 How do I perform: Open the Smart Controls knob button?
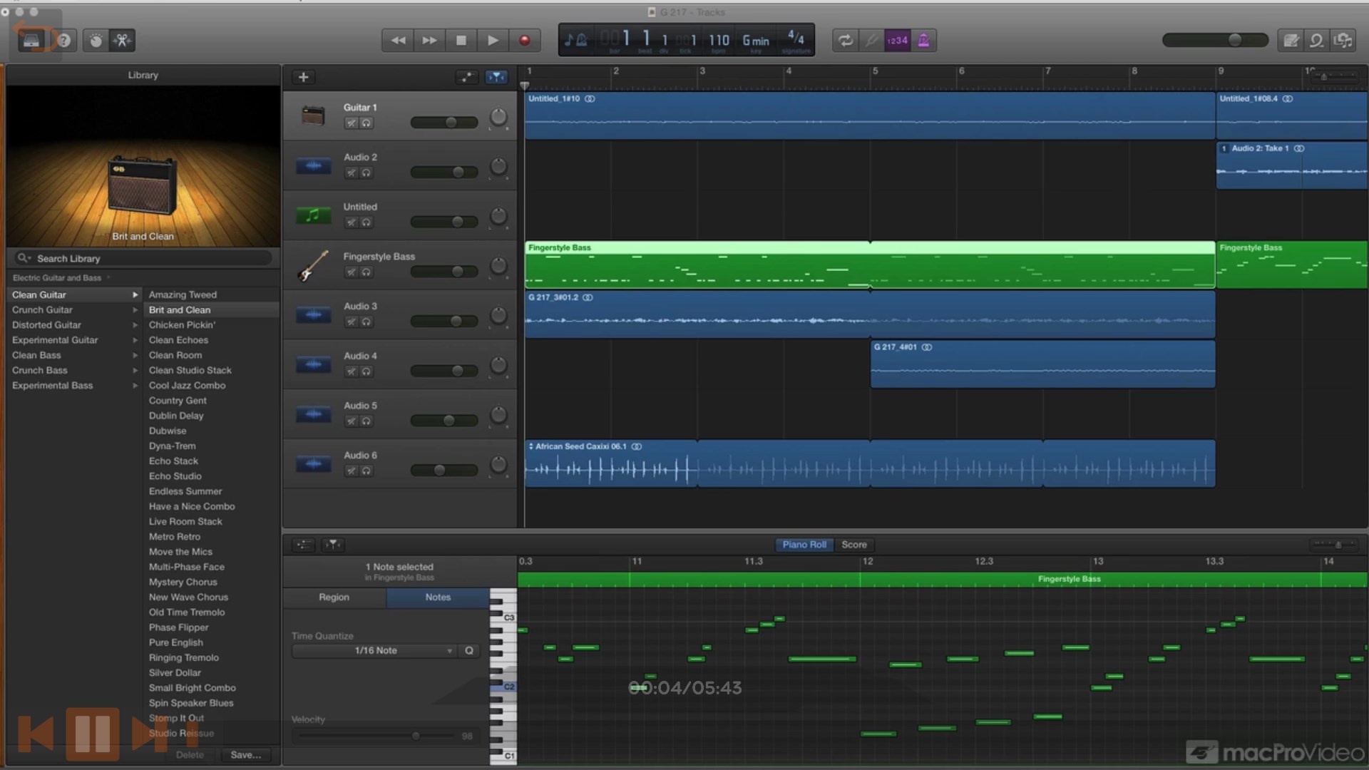click(x=96, y=41)
